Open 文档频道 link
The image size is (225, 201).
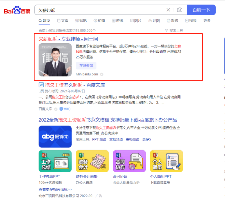pos(116,140)
